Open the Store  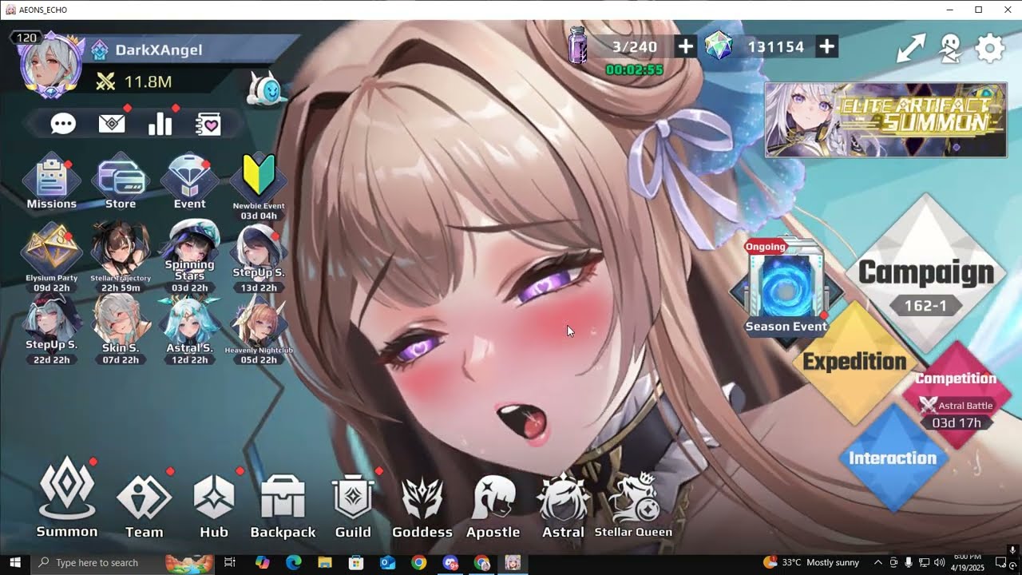tap(121, 181)
